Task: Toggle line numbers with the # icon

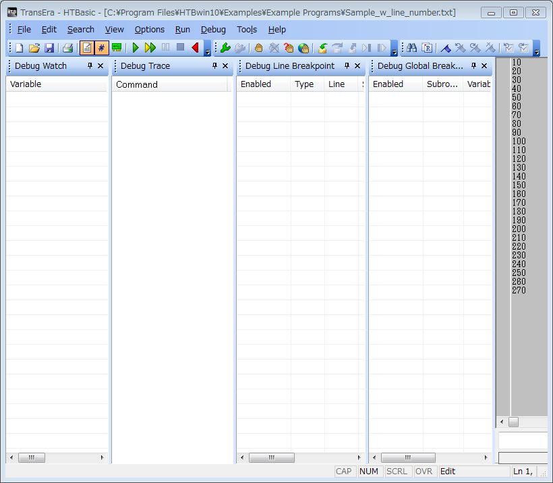Action: pos(102,48)
